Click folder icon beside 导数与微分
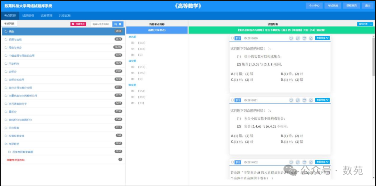The image size is (376, 186). click(6, 48)
